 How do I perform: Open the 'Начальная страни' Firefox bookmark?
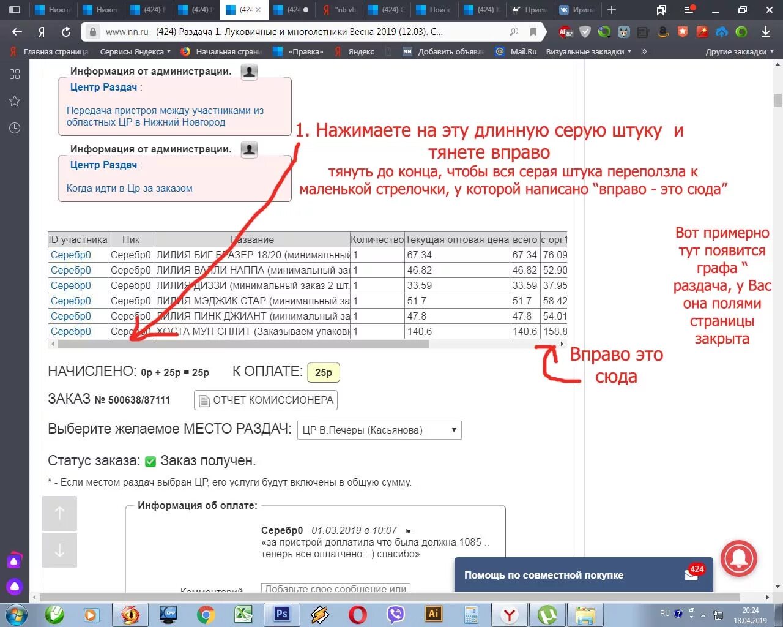click(221, 51)
